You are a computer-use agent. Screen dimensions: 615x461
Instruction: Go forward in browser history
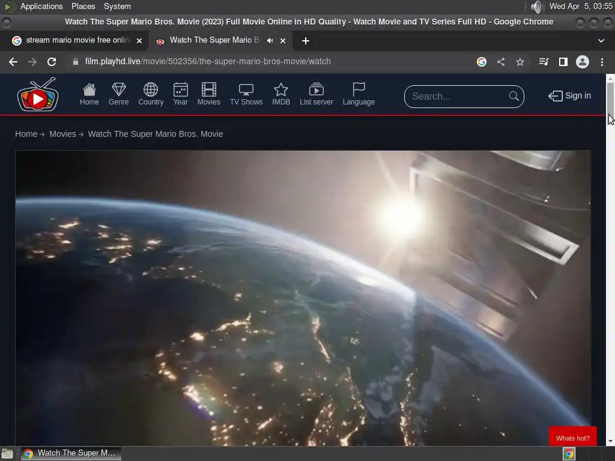pos(32,62)
